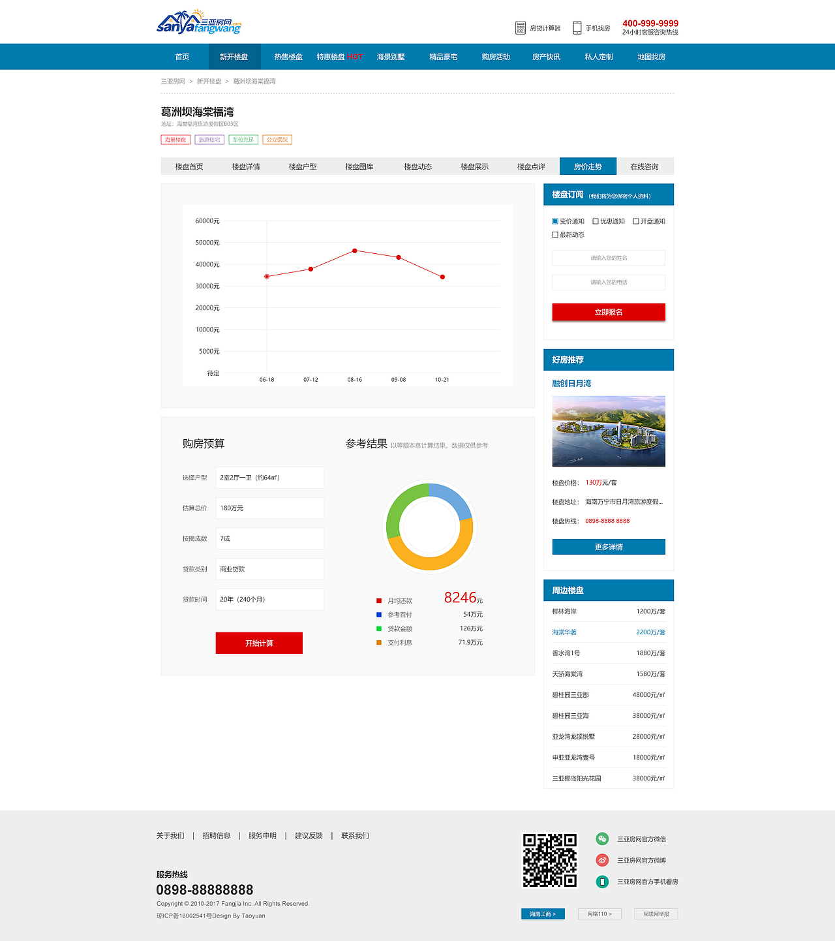Click the 开始计算 button

259,643
